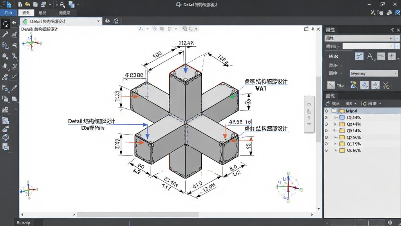
Task: Open the top dropdown of the properties panel
Action: pyautogui.click(x=359, y=38)
